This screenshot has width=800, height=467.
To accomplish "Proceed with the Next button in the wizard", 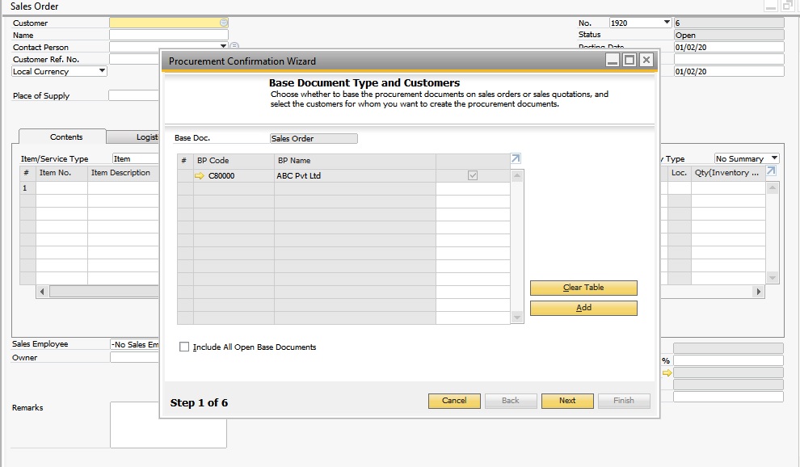I will point(566,400).
